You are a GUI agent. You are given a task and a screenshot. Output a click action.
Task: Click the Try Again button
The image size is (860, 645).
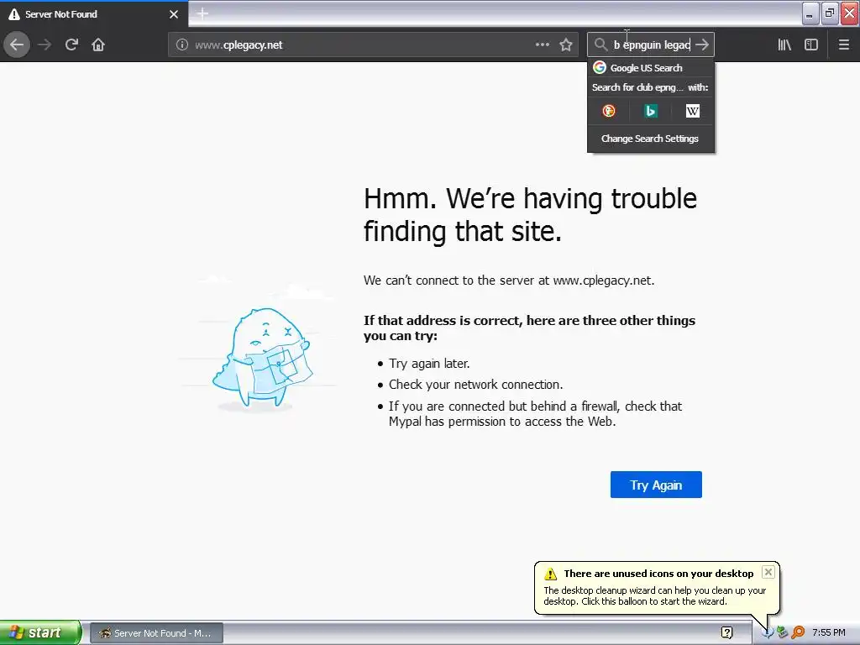click(656, 485)
